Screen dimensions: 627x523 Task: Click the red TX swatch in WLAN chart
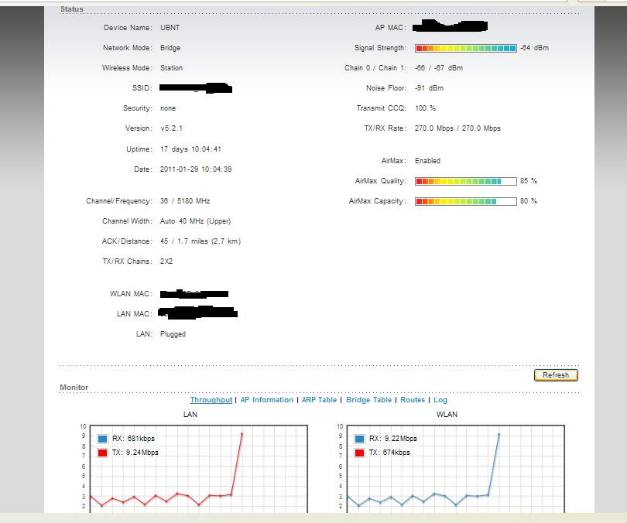click(359, 453)
